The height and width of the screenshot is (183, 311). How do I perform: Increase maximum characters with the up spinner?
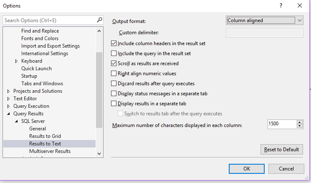299,122
